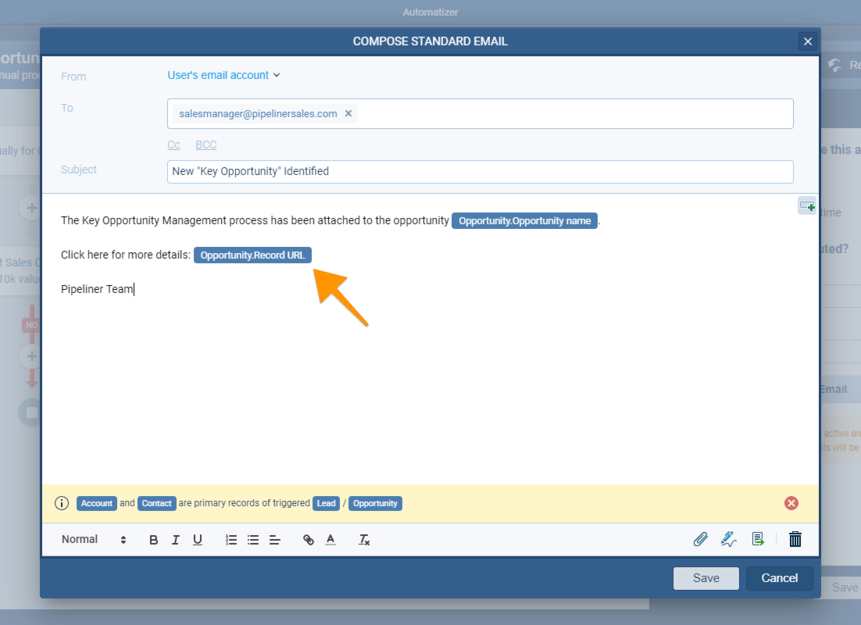
Task: Save the composed email
Action: [x=706, y=578]
